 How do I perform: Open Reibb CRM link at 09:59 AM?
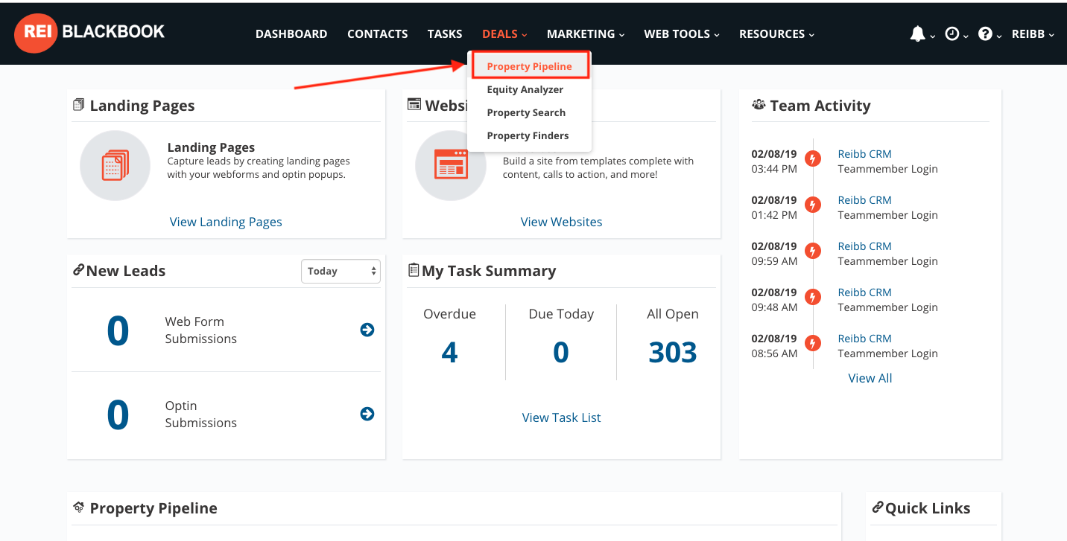(864, 246)
